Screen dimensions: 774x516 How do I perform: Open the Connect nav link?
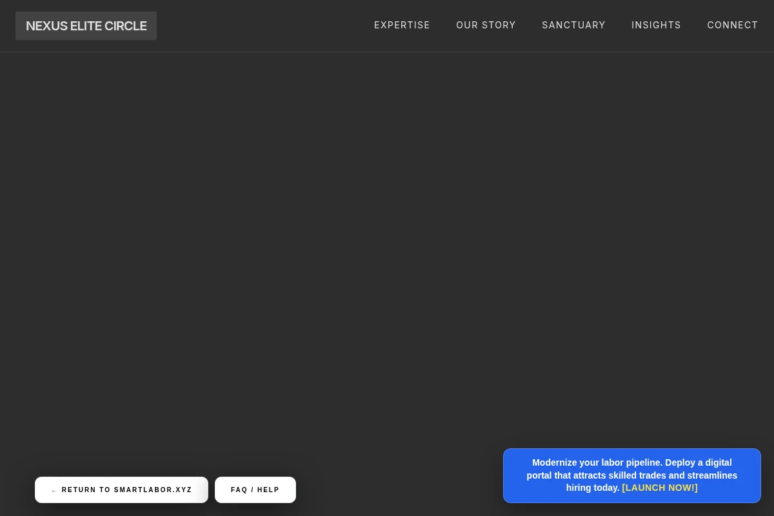pos(733,25)
